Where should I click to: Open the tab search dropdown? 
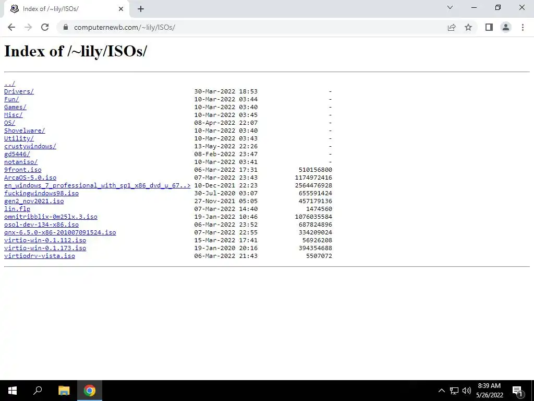[x=450, y=7]
